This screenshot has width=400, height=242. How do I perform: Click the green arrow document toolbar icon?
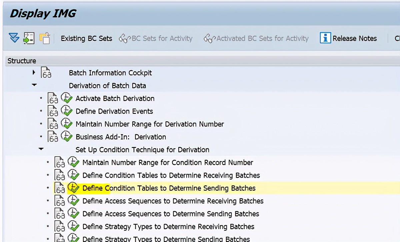click(x=29, y=38)
